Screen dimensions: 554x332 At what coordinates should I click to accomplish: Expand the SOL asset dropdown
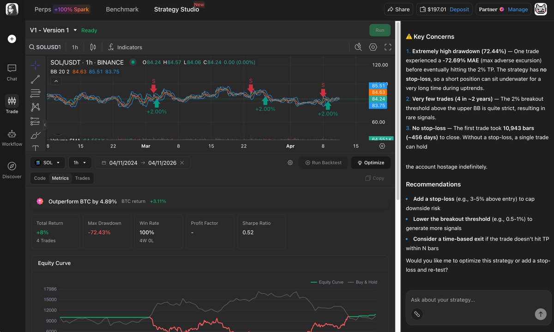48,163
